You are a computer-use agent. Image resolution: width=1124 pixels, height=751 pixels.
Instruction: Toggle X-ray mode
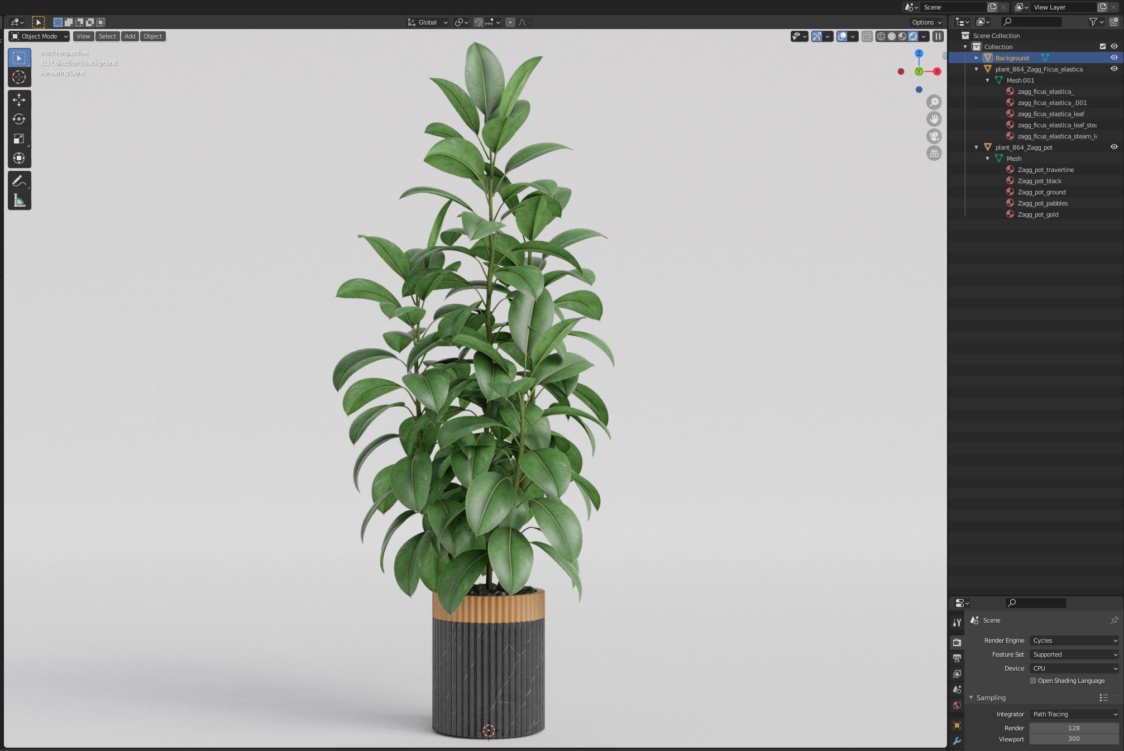(x=867, y=36)
